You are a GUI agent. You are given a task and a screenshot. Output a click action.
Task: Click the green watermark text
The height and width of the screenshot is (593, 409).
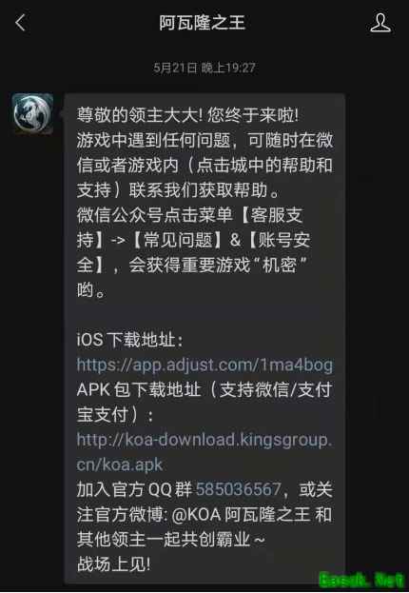pyautogui.click(x=361, y=580)
